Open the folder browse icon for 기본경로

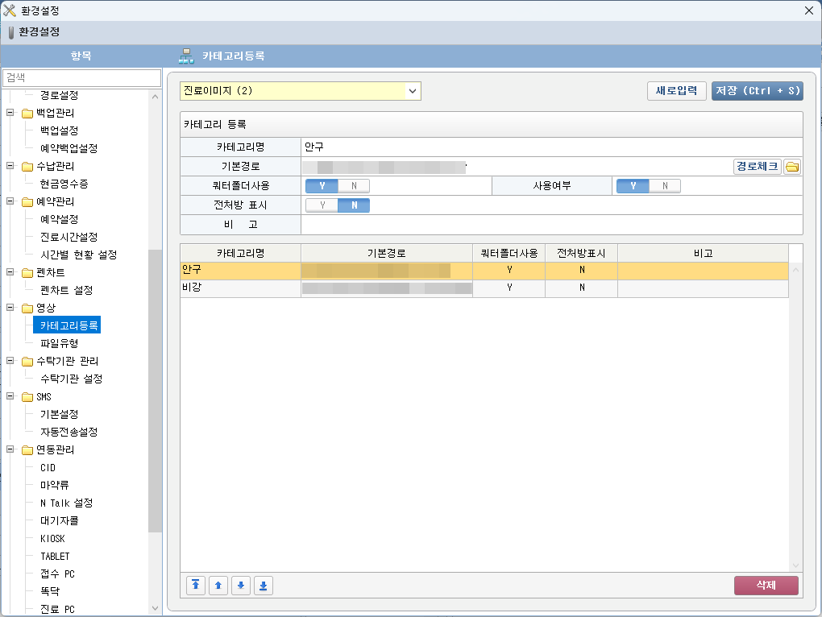792,167
